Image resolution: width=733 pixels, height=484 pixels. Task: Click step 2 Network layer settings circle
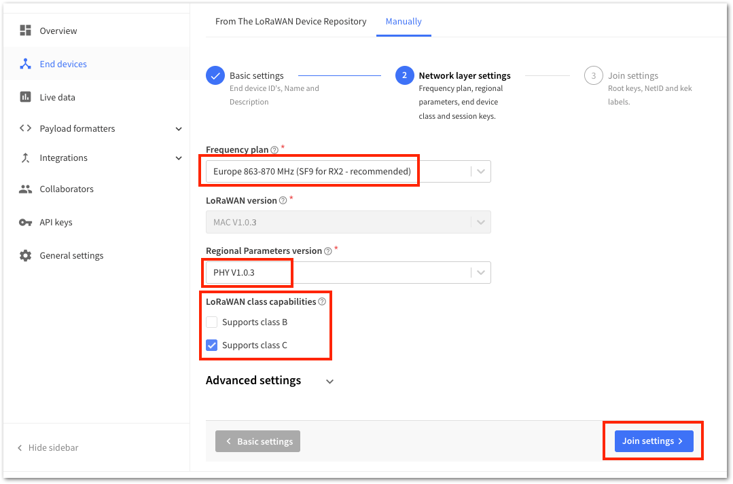[404, 75]
